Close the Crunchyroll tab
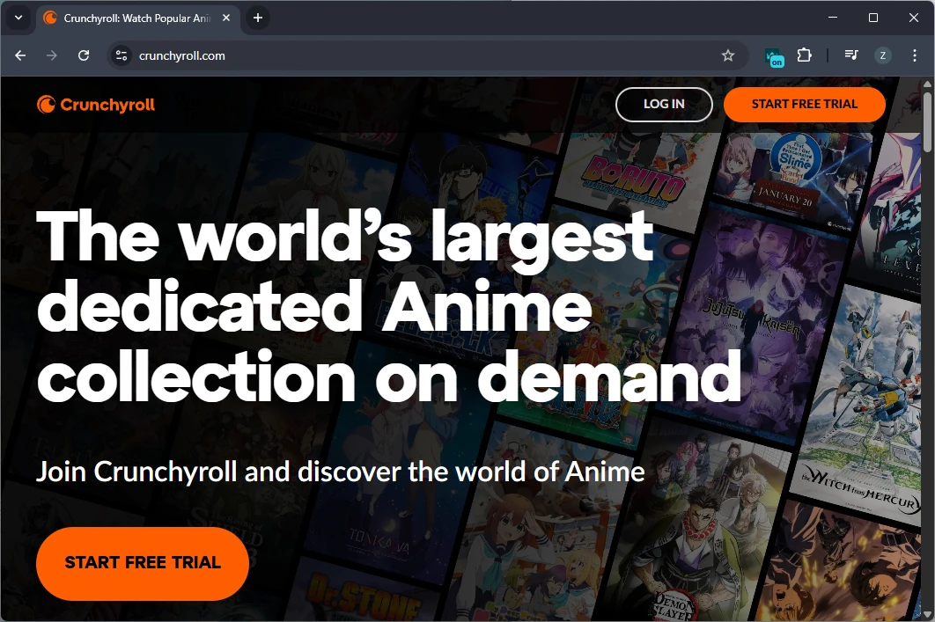Image resolution: width=935 pixels, height=622 pixels. (x=225, y=18)
